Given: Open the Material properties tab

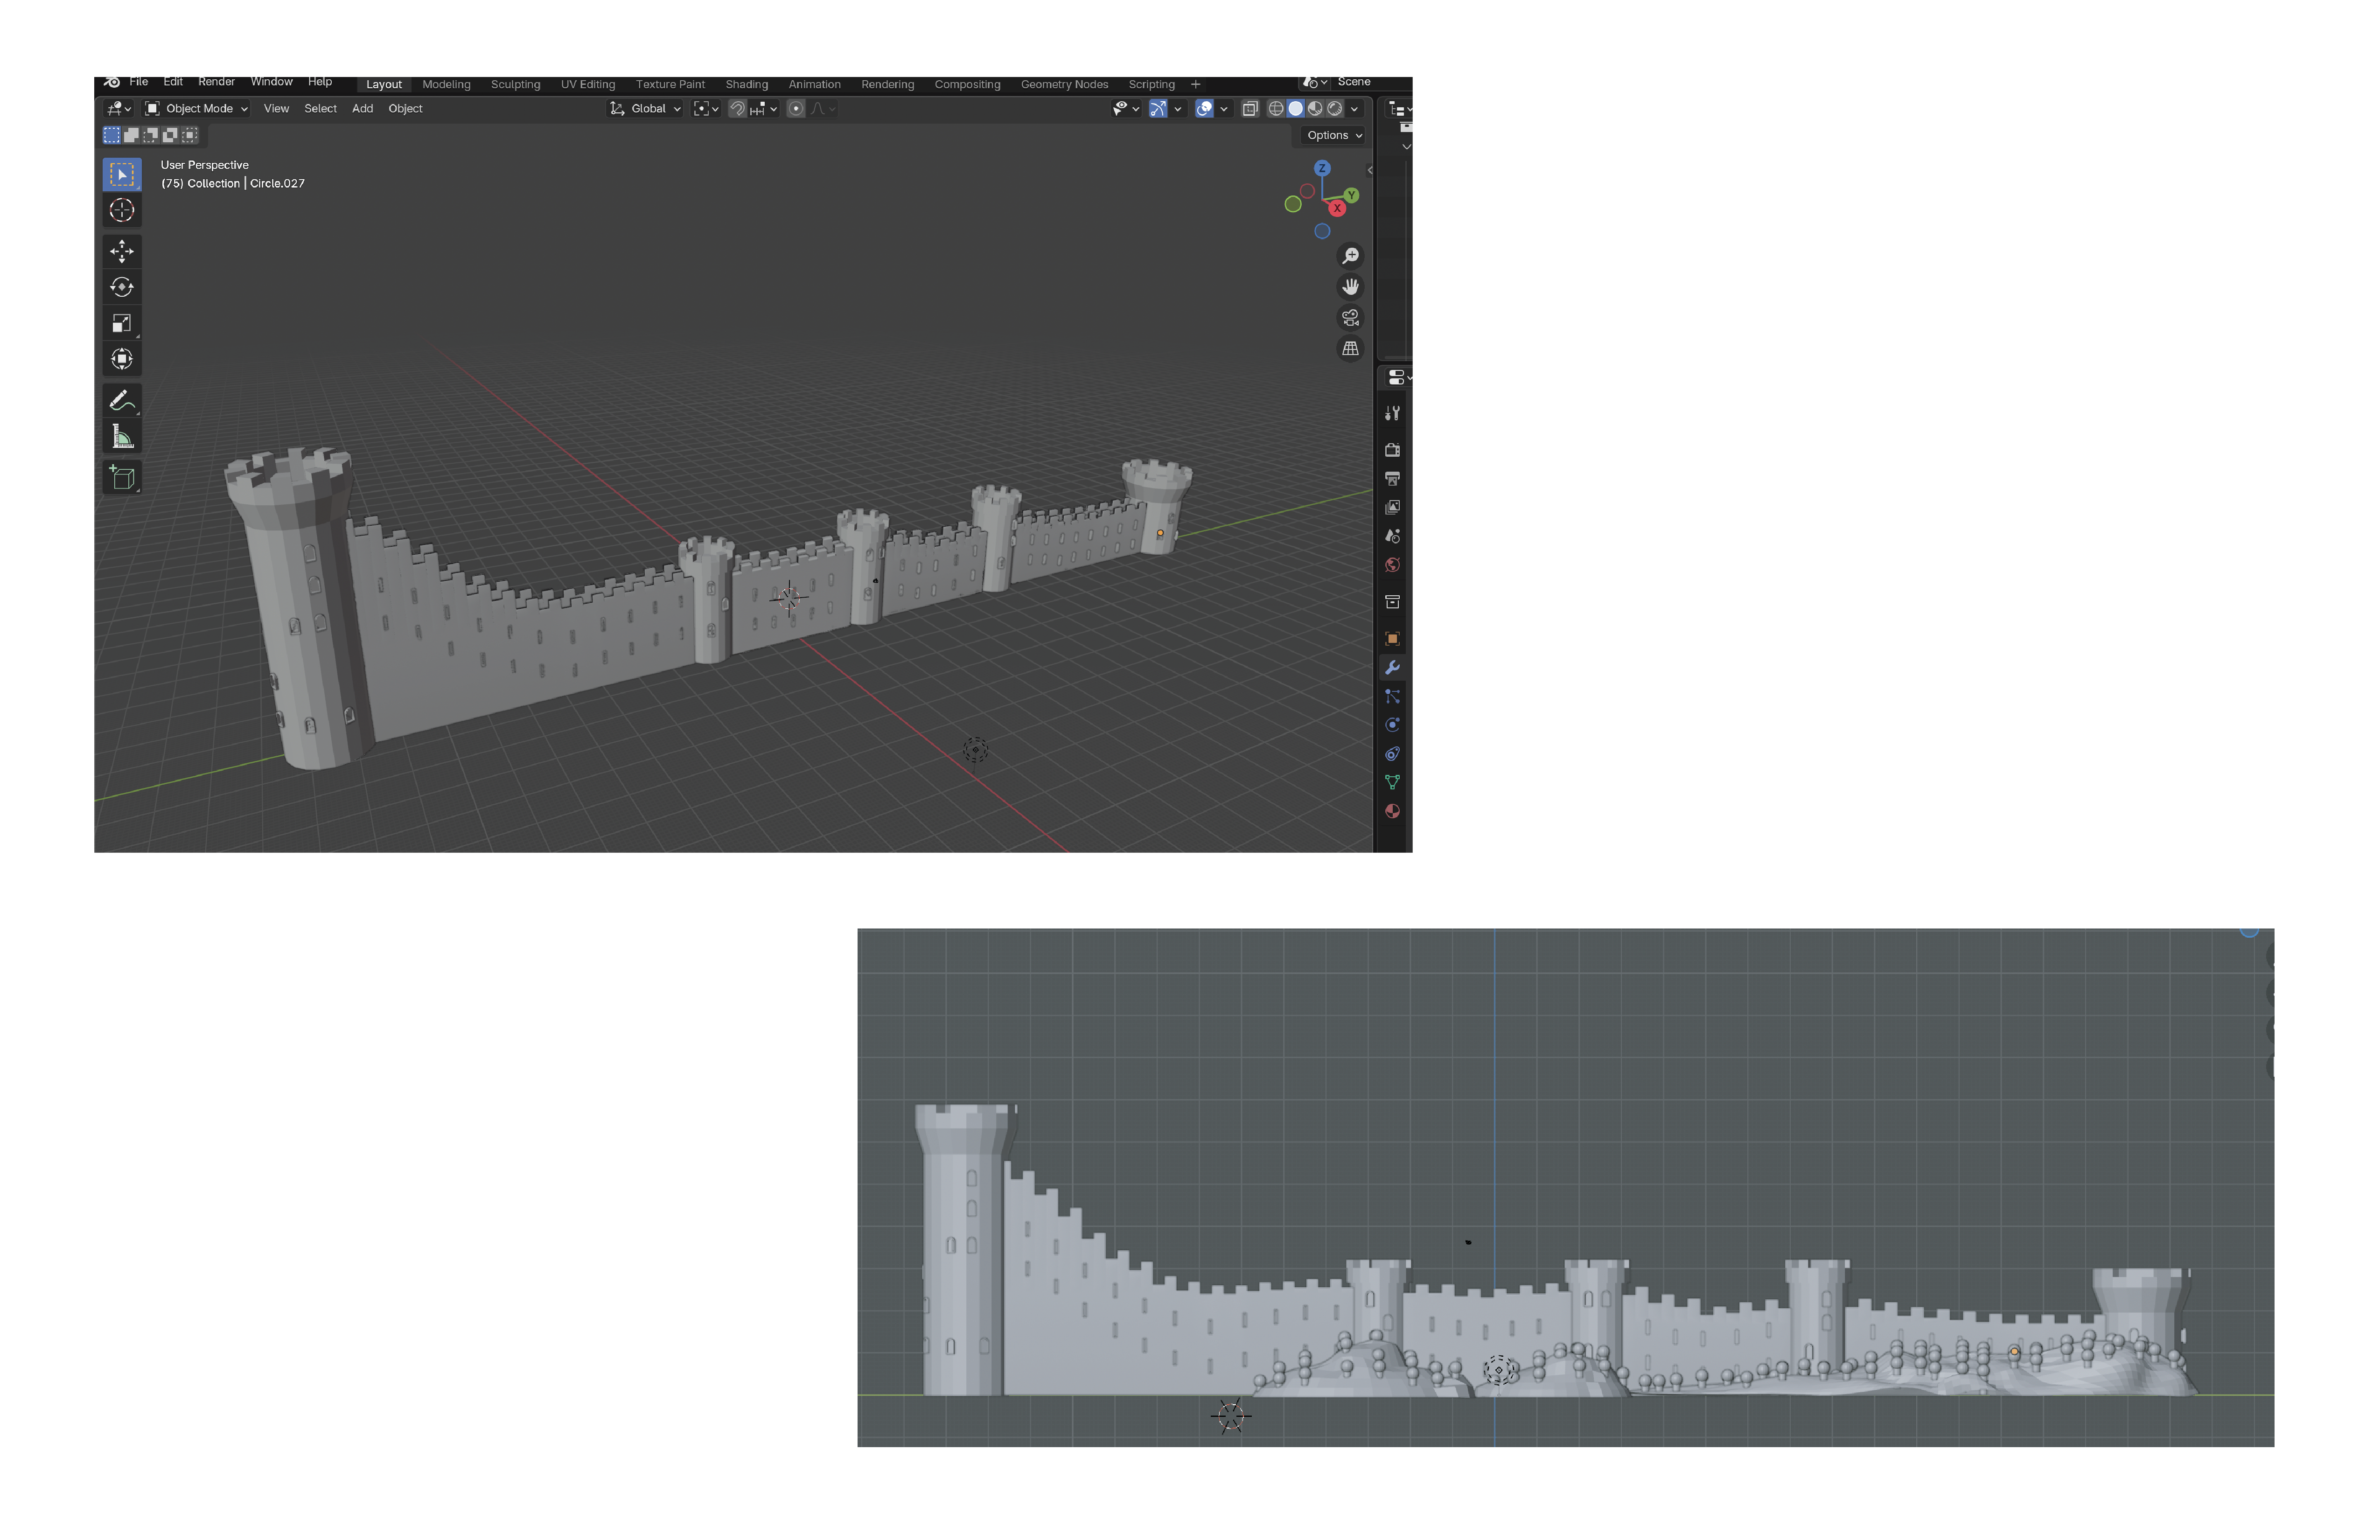Looking at the screenshot, I should pos(1392,811).
